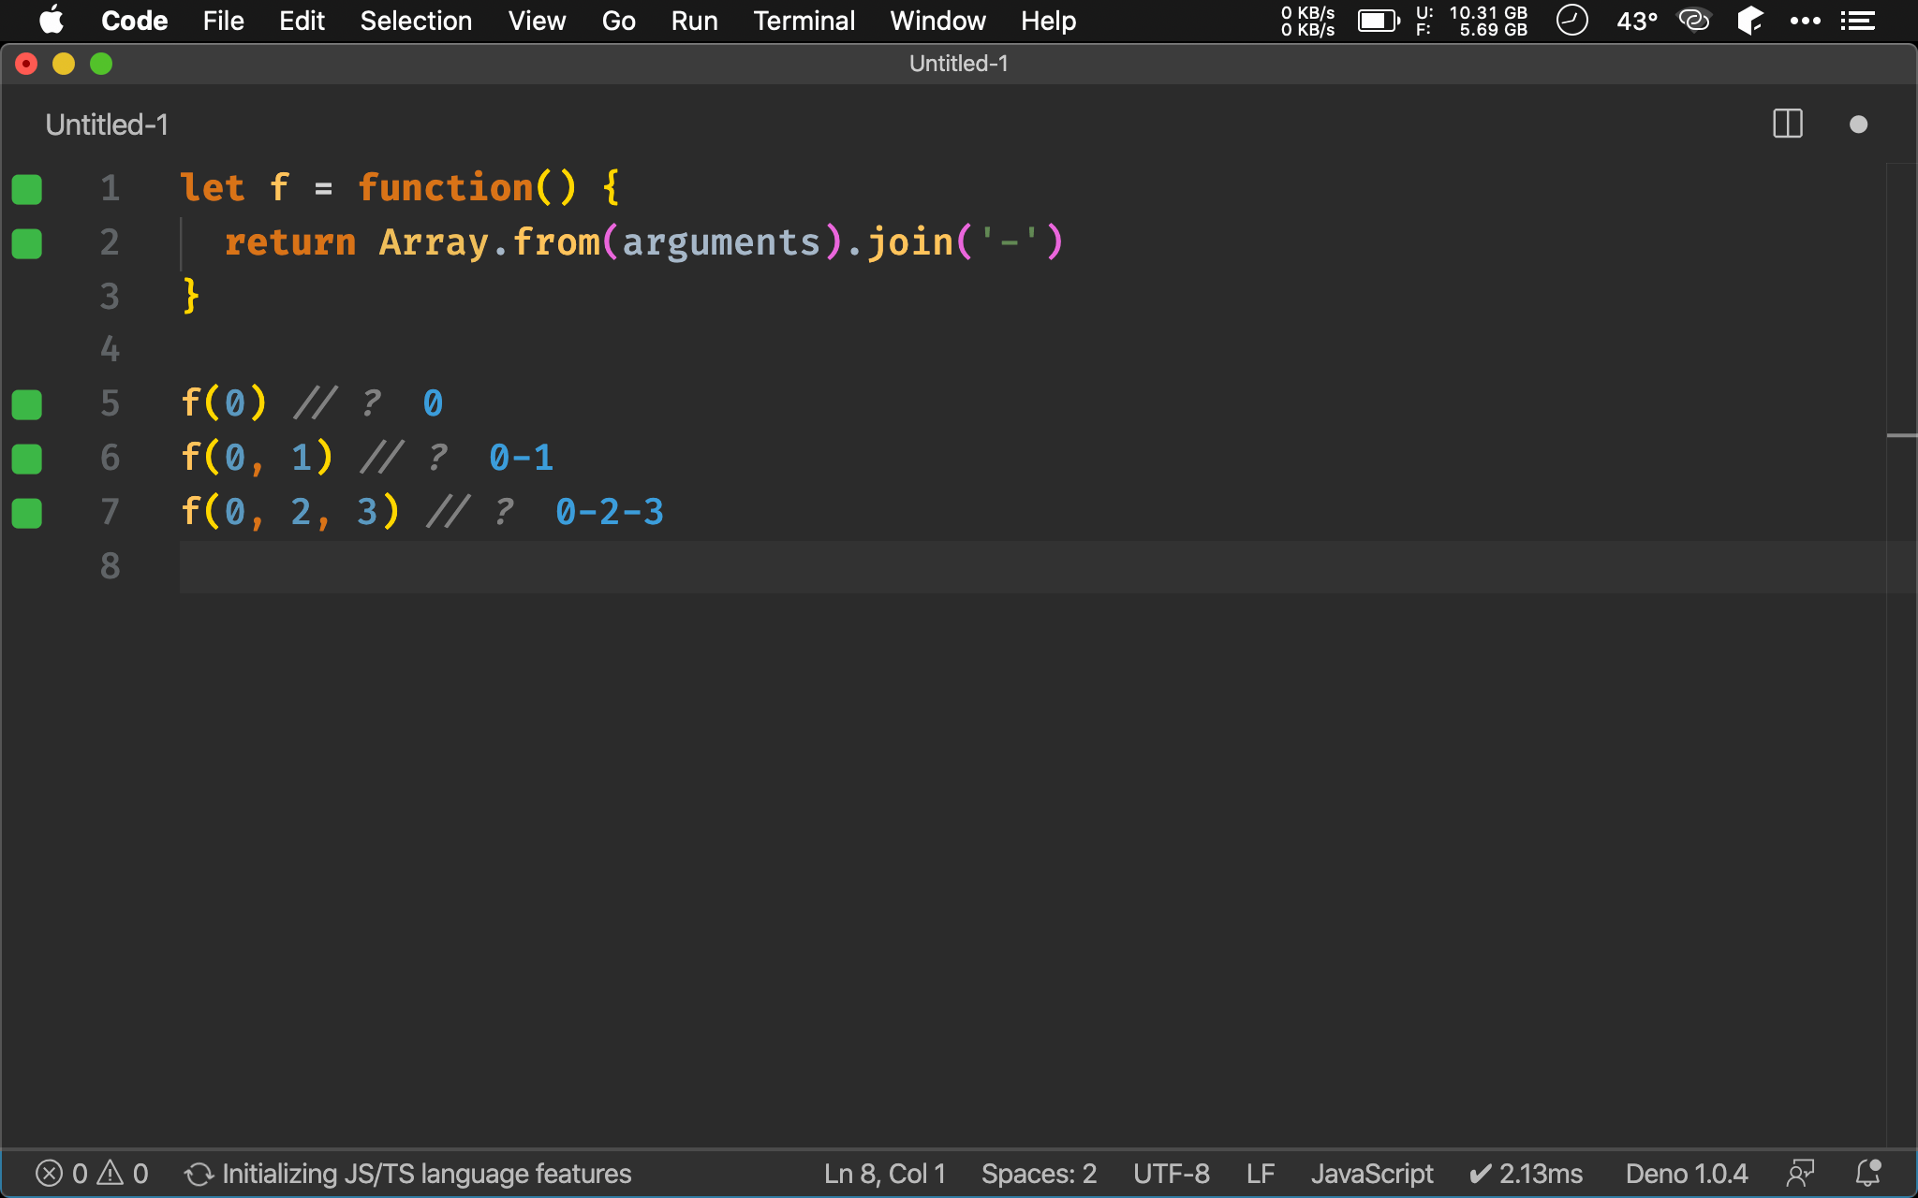1918x1198 pixels.
Task: Open JavaScript language mode selector
Action: pos(1371,1174)
